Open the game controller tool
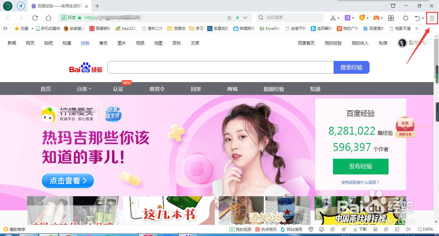The width and height of the screenshot is (439, 236). click(x=376, y=18)
